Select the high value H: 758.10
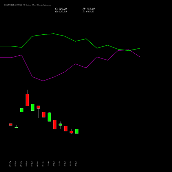The image size is (172, 172). pos(89,9)
